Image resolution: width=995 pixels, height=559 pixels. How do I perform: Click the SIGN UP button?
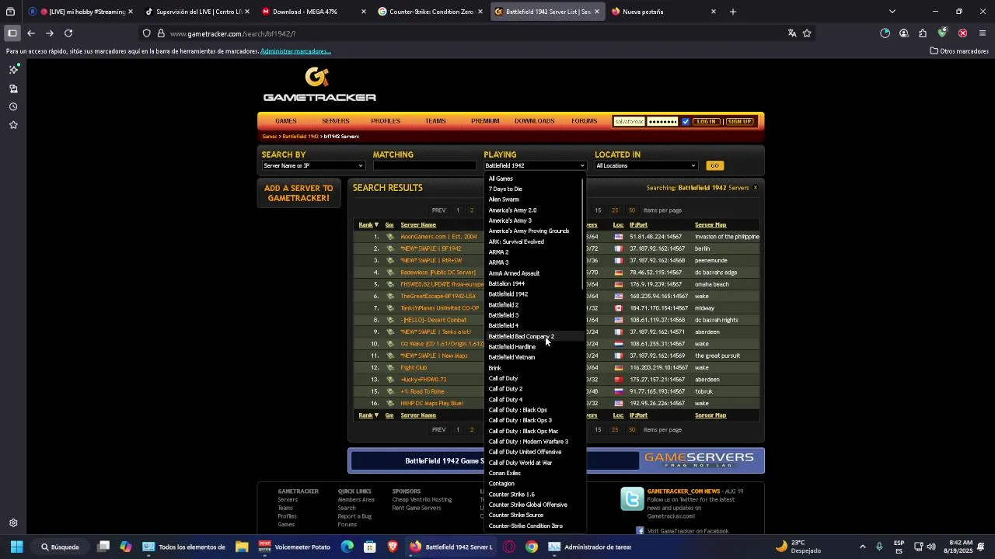739,122
